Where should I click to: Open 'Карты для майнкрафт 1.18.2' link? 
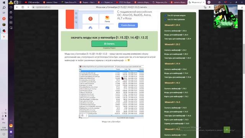click(x=176, y=97)
